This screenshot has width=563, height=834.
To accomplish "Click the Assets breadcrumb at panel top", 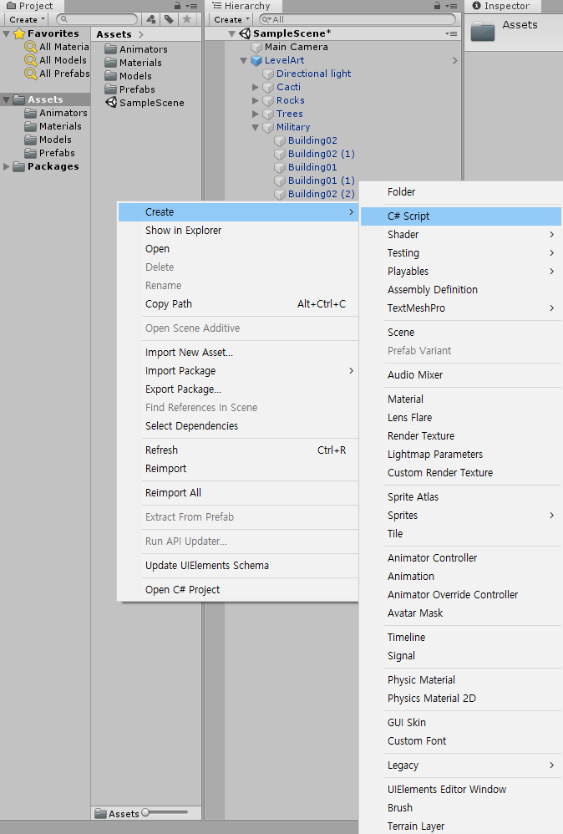I will 114,34.
